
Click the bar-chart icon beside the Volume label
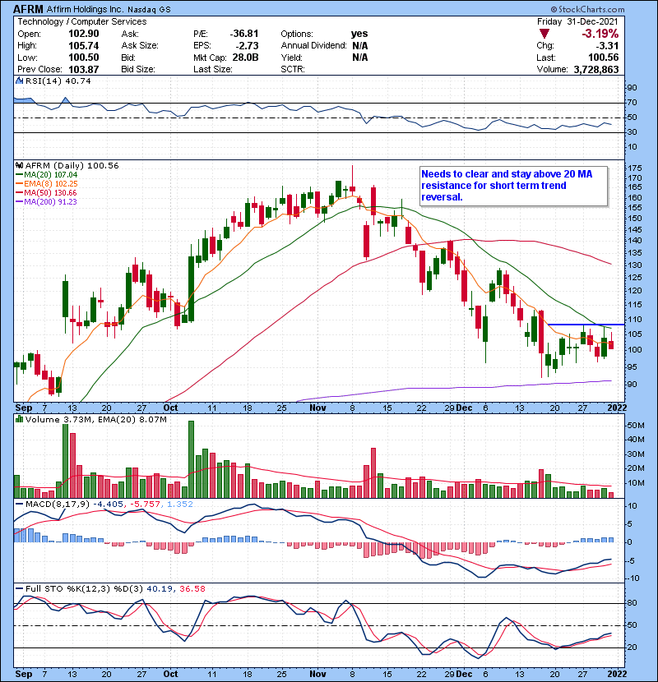[19, 420]
